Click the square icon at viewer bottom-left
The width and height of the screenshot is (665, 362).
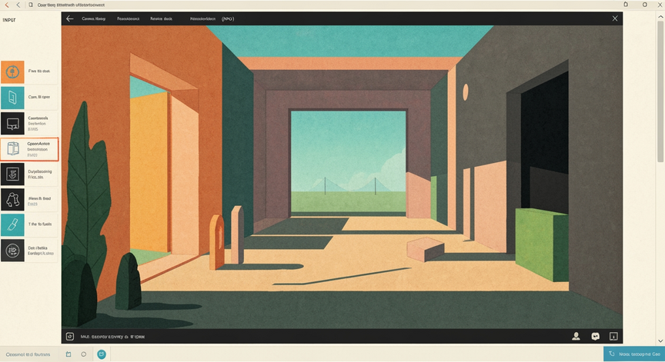[x=70, y=337]
